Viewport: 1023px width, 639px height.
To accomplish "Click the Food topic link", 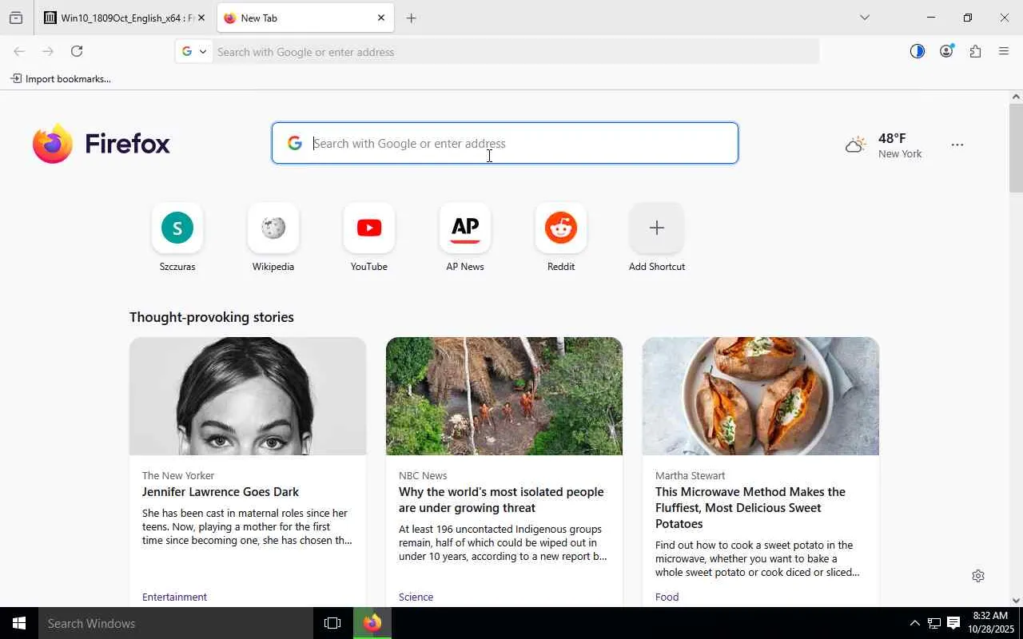I will (667, 597).
